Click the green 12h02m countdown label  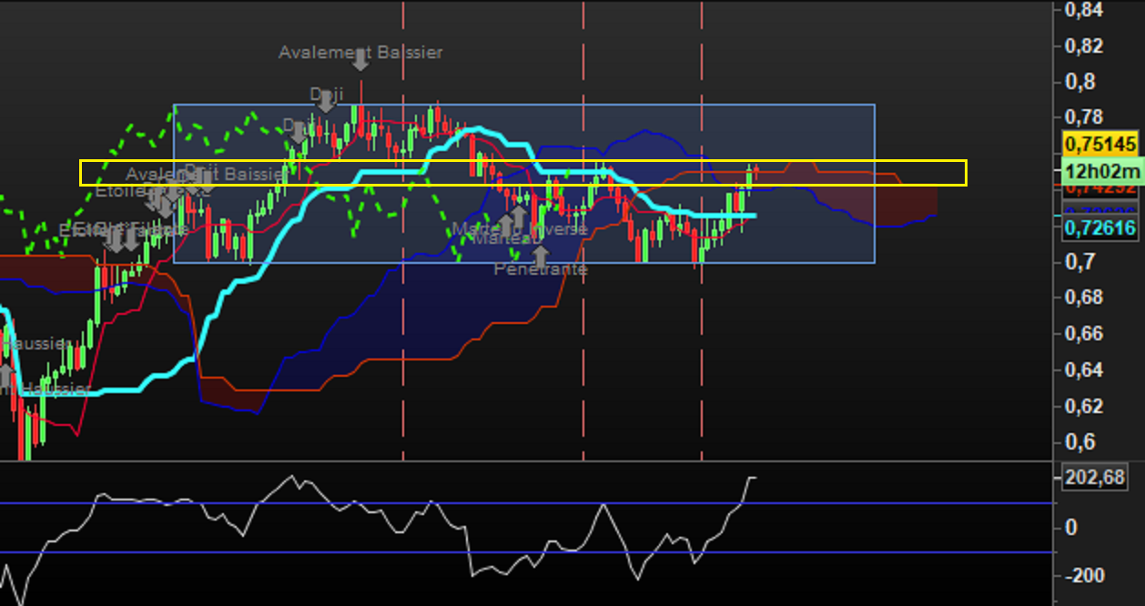coord(1100,171)
